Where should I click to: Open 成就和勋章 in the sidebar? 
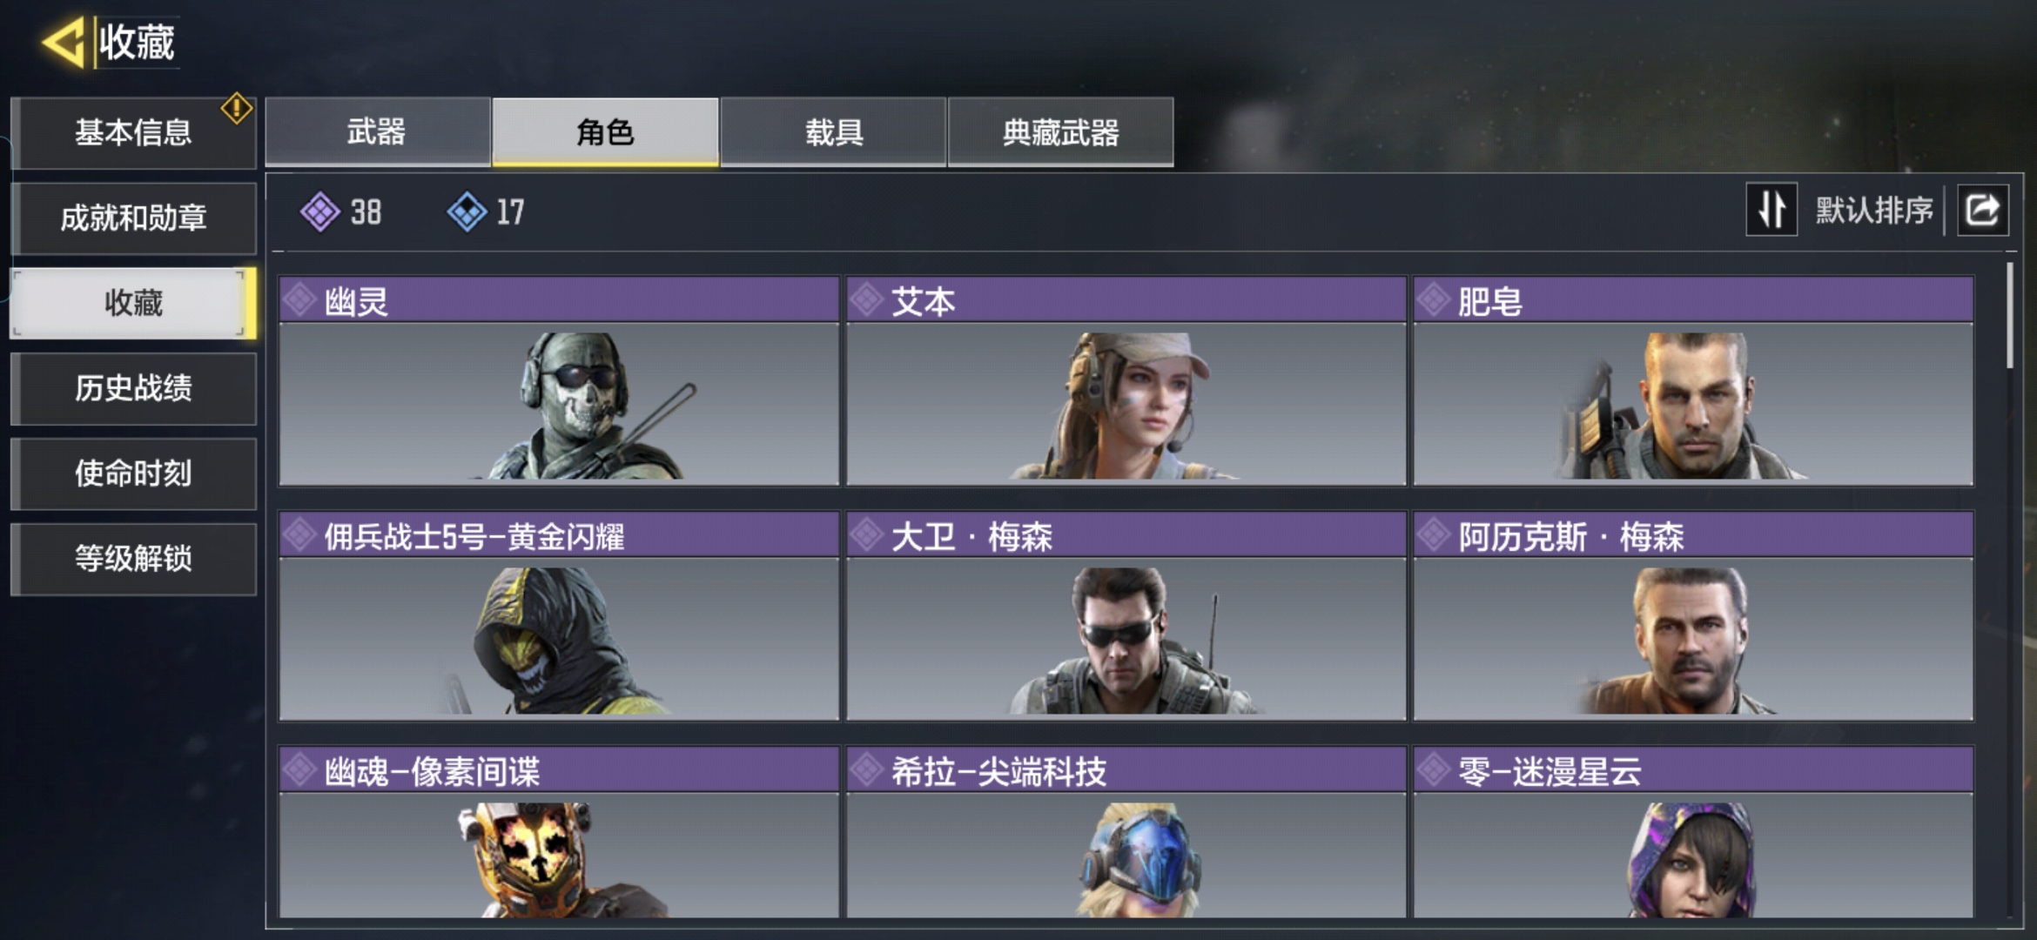point(133,218)
